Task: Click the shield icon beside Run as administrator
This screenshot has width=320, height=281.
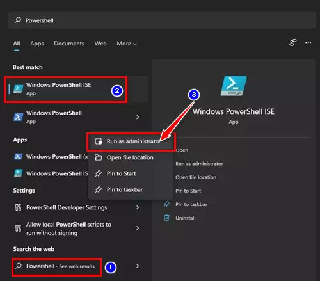Action: [99, 141]
